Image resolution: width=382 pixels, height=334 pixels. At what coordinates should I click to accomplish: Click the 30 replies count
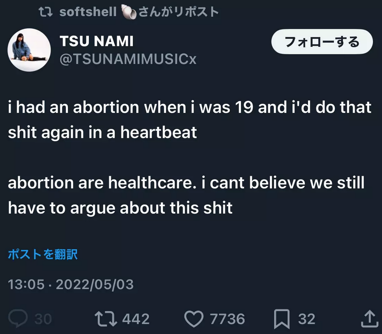(x=43, y=319)
